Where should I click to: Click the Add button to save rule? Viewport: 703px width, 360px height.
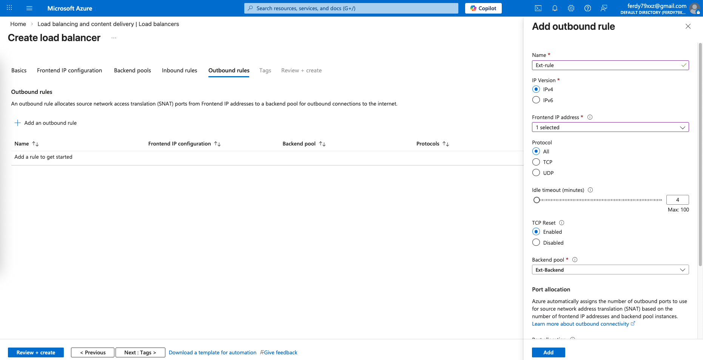point(548,352)
